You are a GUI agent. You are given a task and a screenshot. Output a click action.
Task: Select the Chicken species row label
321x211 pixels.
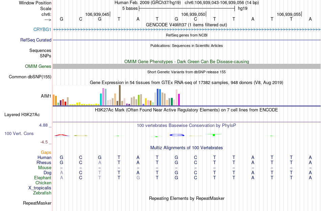tap(43, 183)
